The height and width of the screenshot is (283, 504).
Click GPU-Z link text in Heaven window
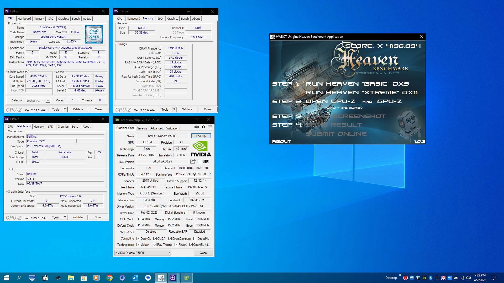coord(389,101)
